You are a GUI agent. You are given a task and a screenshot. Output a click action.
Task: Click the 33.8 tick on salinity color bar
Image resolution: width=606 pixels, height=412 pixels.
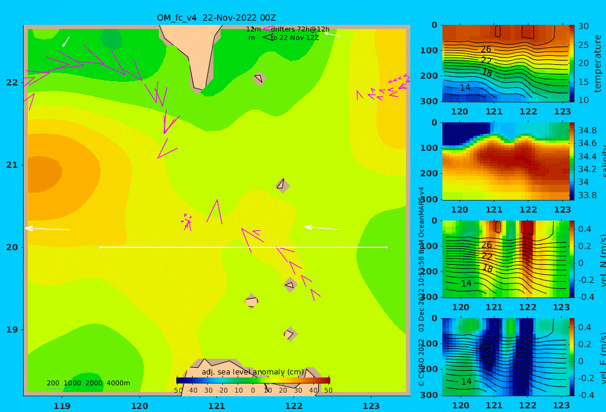[587, 195]
